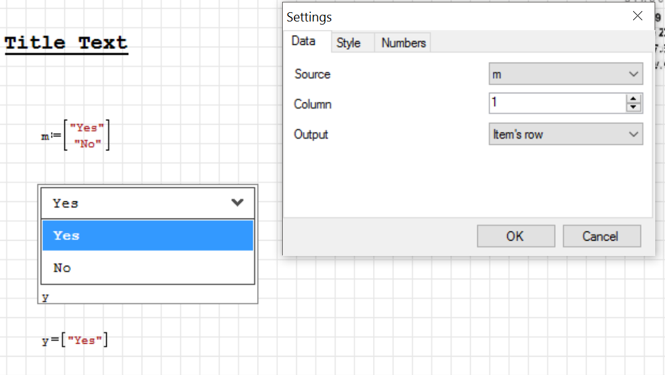Click into the Column number field
Image resolution: width=665 pixels, height=375 pixels.
556,103
